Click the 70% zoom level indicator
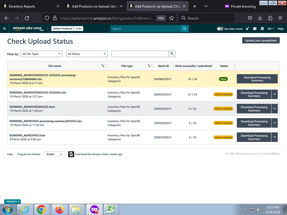 (161, 18)
